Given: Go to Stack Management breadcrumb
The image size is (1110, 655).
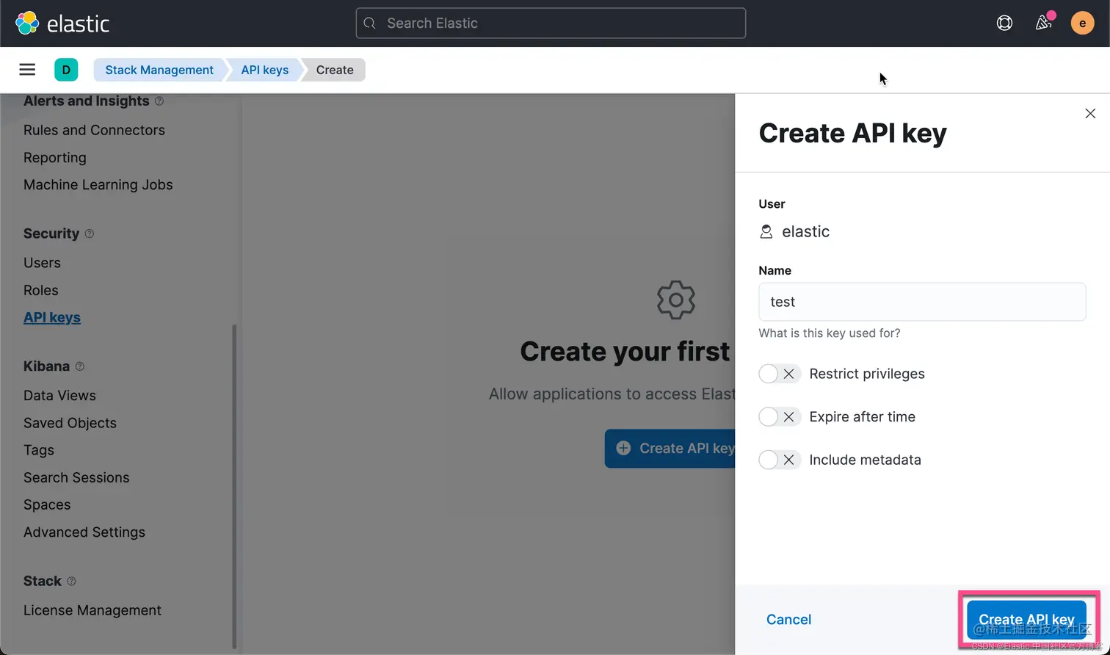Looking at the screenshot, I should (x=159, y=70).
